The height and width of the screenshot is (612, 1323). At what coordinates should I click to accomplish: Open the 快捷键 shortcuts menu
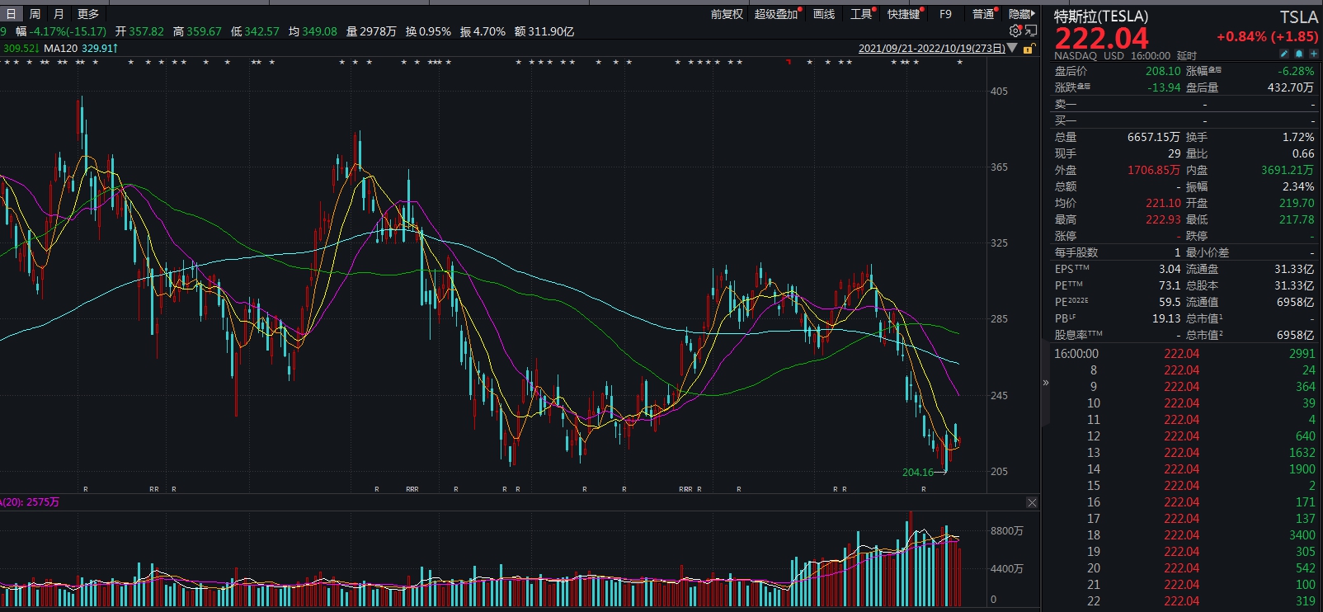coord(904,14)
